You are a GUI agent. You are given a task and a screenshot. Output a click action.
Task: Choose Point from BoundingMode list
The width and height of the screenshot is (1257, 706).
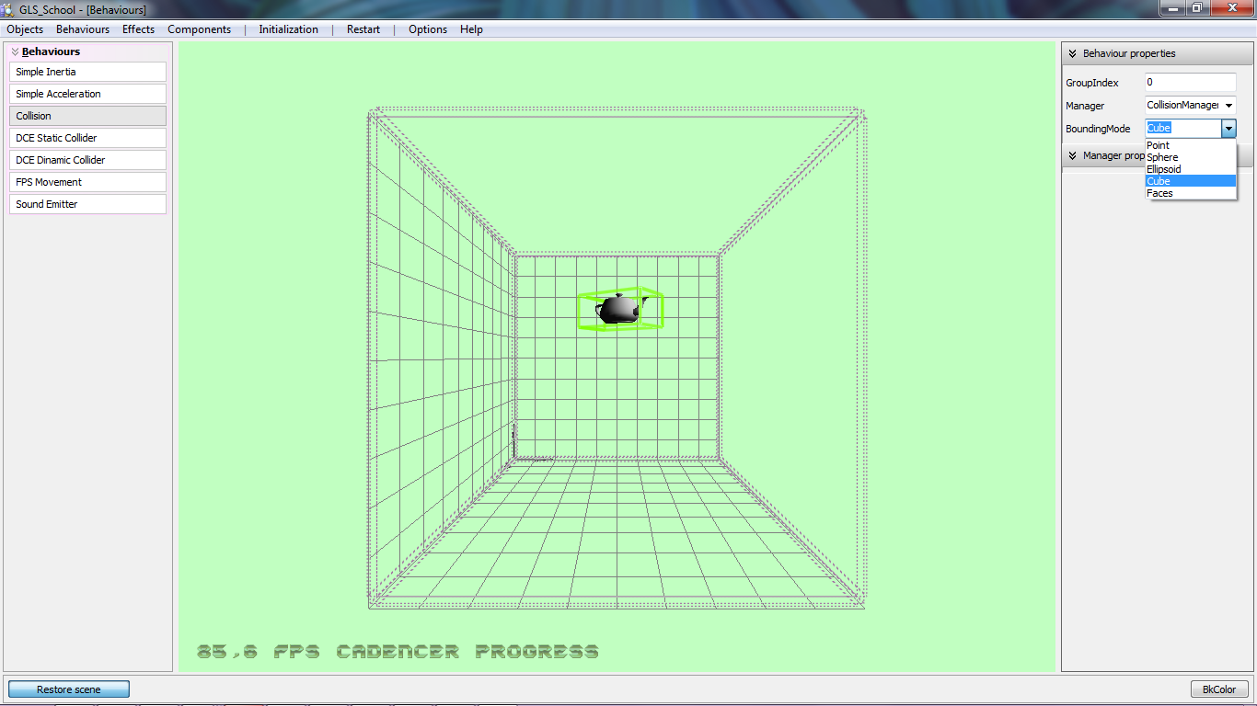tap(1158, 145)
